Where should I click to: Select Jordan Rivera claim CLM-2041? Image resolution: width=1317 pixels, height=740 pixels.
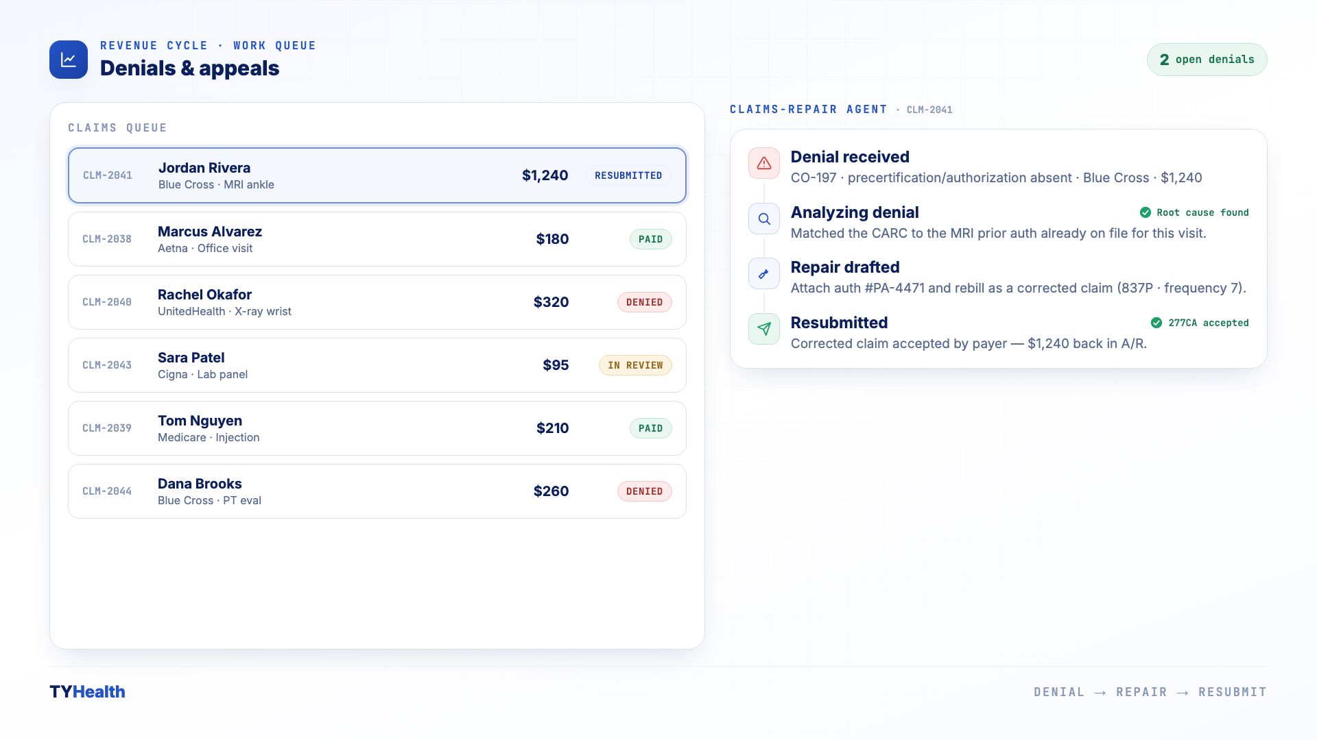click(x=377, y=175)
